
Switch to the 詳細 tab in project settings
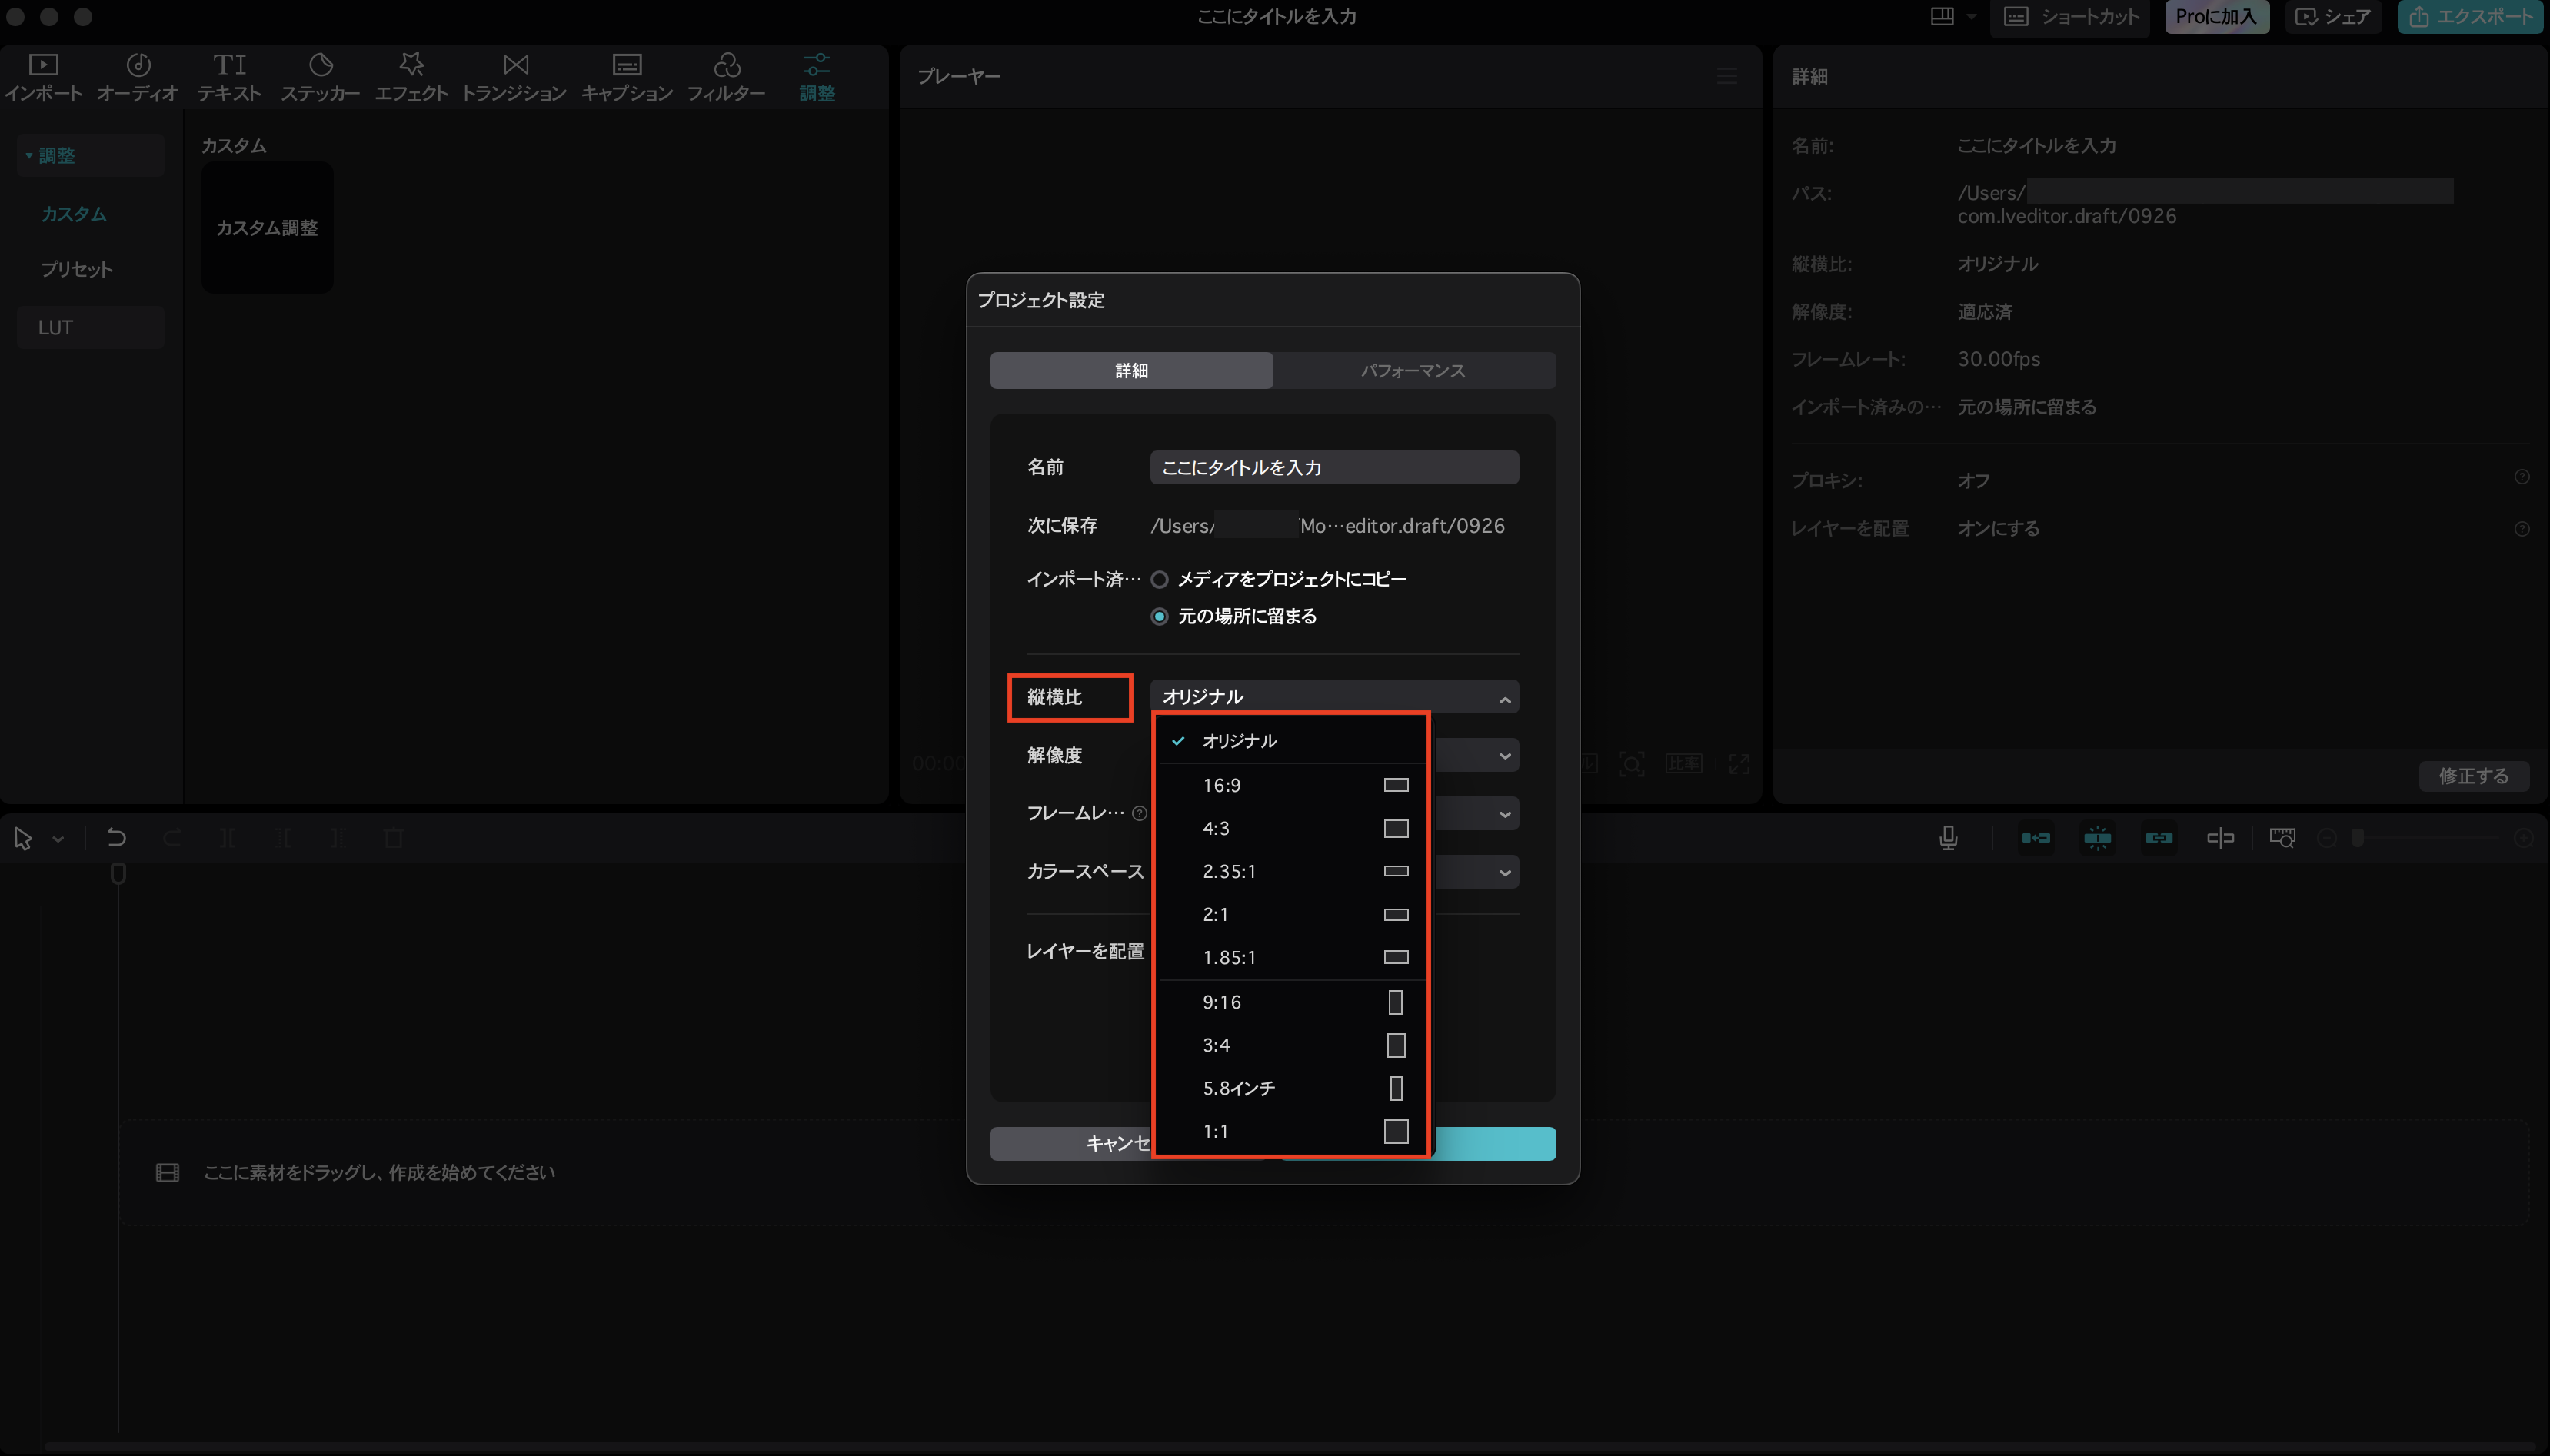[1131, 370]
